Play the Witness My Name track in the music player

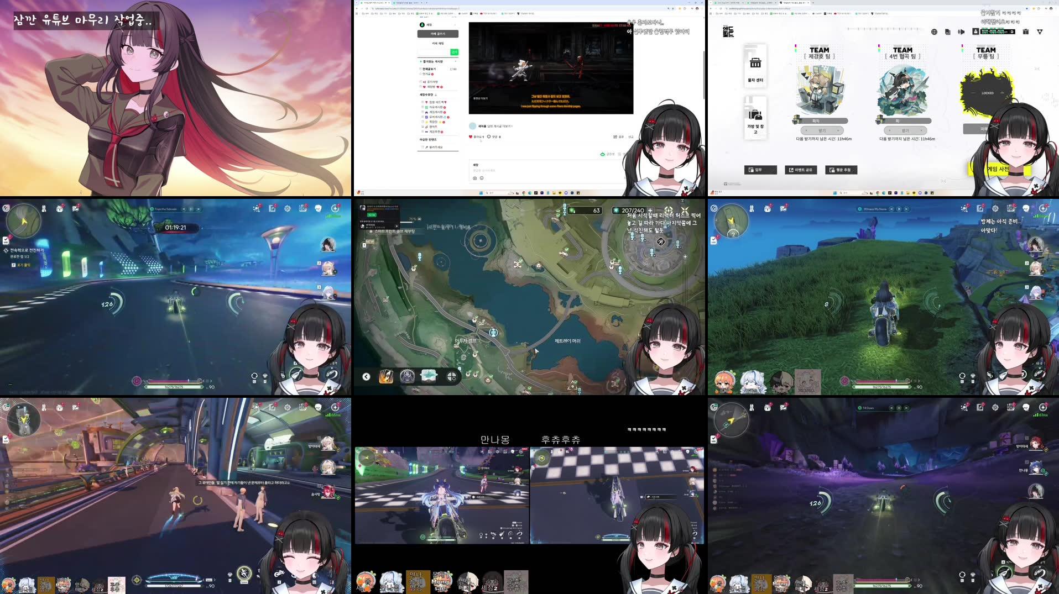[x=899, y=209]
